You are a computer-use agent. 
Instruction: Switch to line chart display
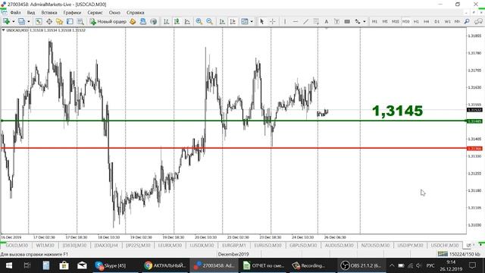(x=187, y=21)
